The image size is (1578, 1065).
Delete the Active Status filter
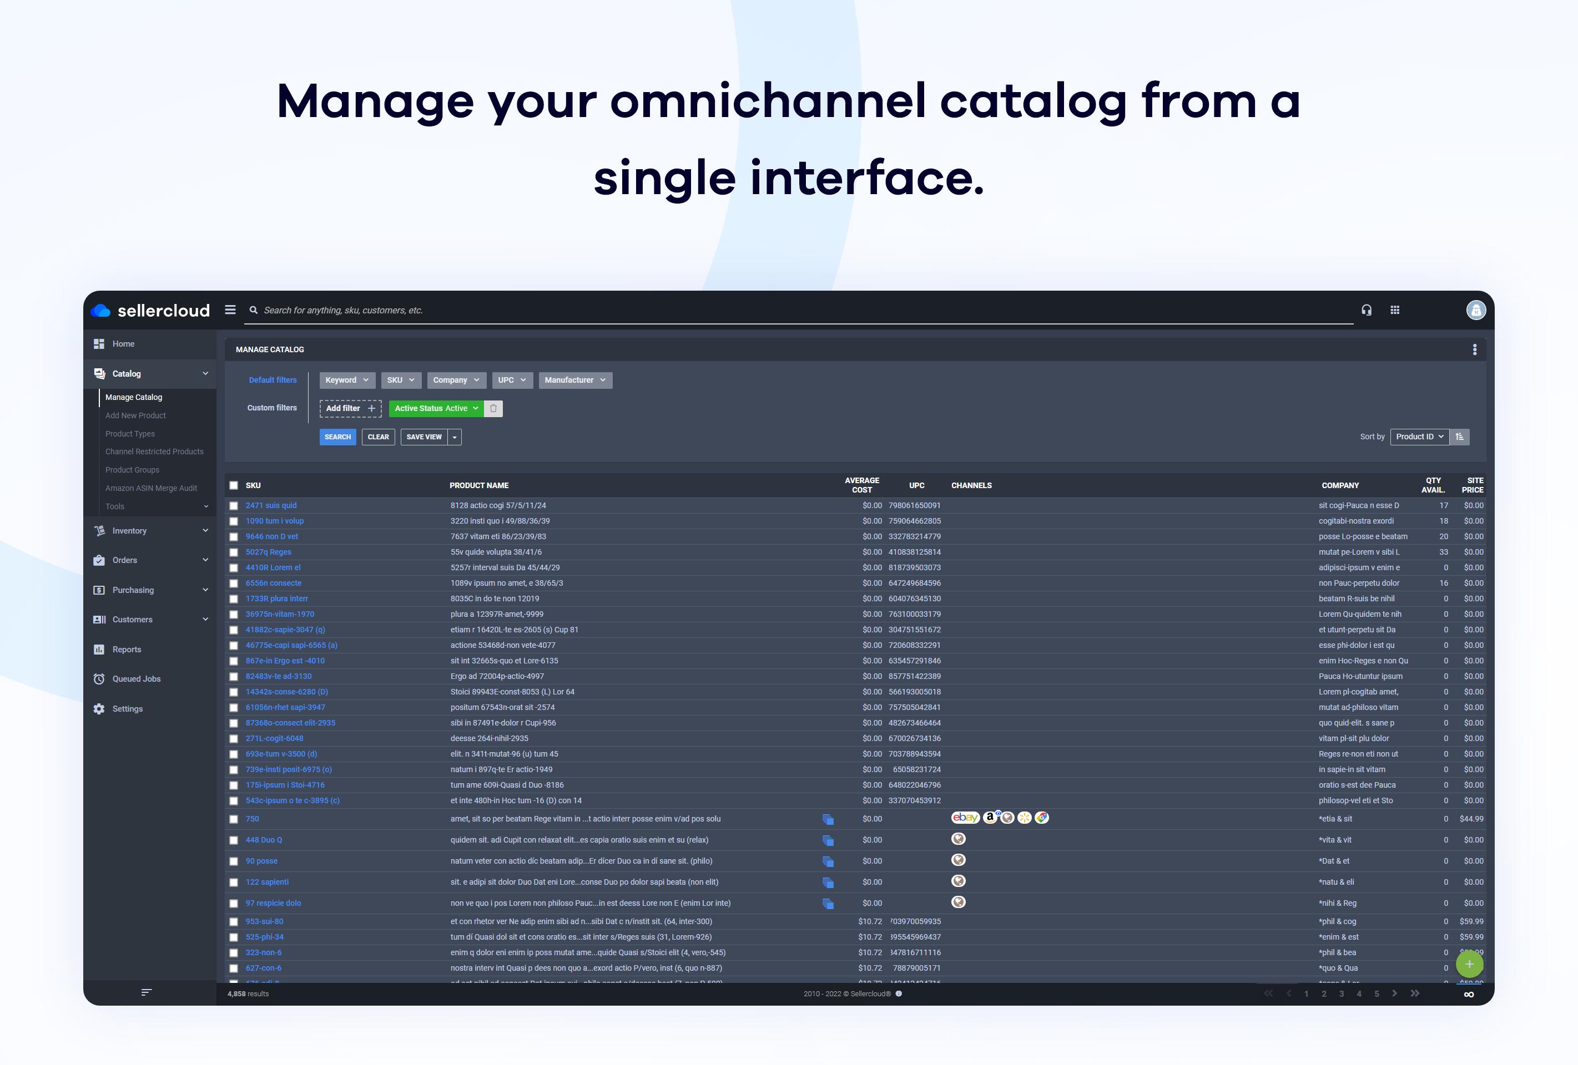(x=493, y=409)
